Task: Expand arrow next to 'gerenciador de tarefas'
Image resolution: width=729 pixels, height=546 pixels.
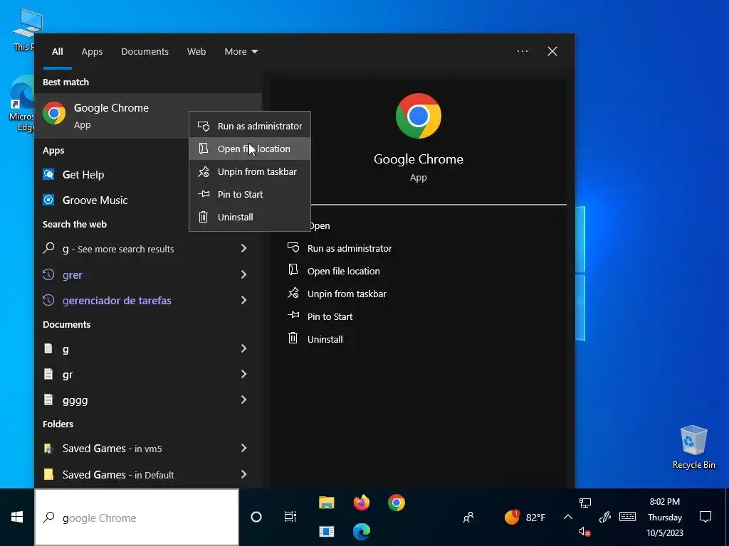Action: 243,300
